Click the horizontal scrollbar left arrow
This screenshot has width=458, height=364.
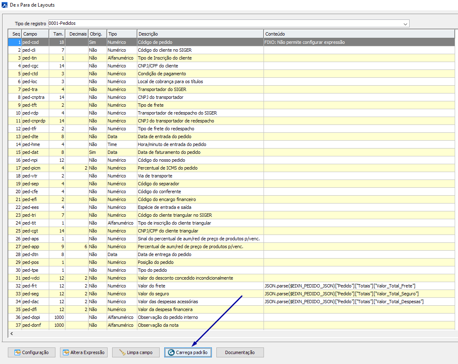tap(11, 333)
